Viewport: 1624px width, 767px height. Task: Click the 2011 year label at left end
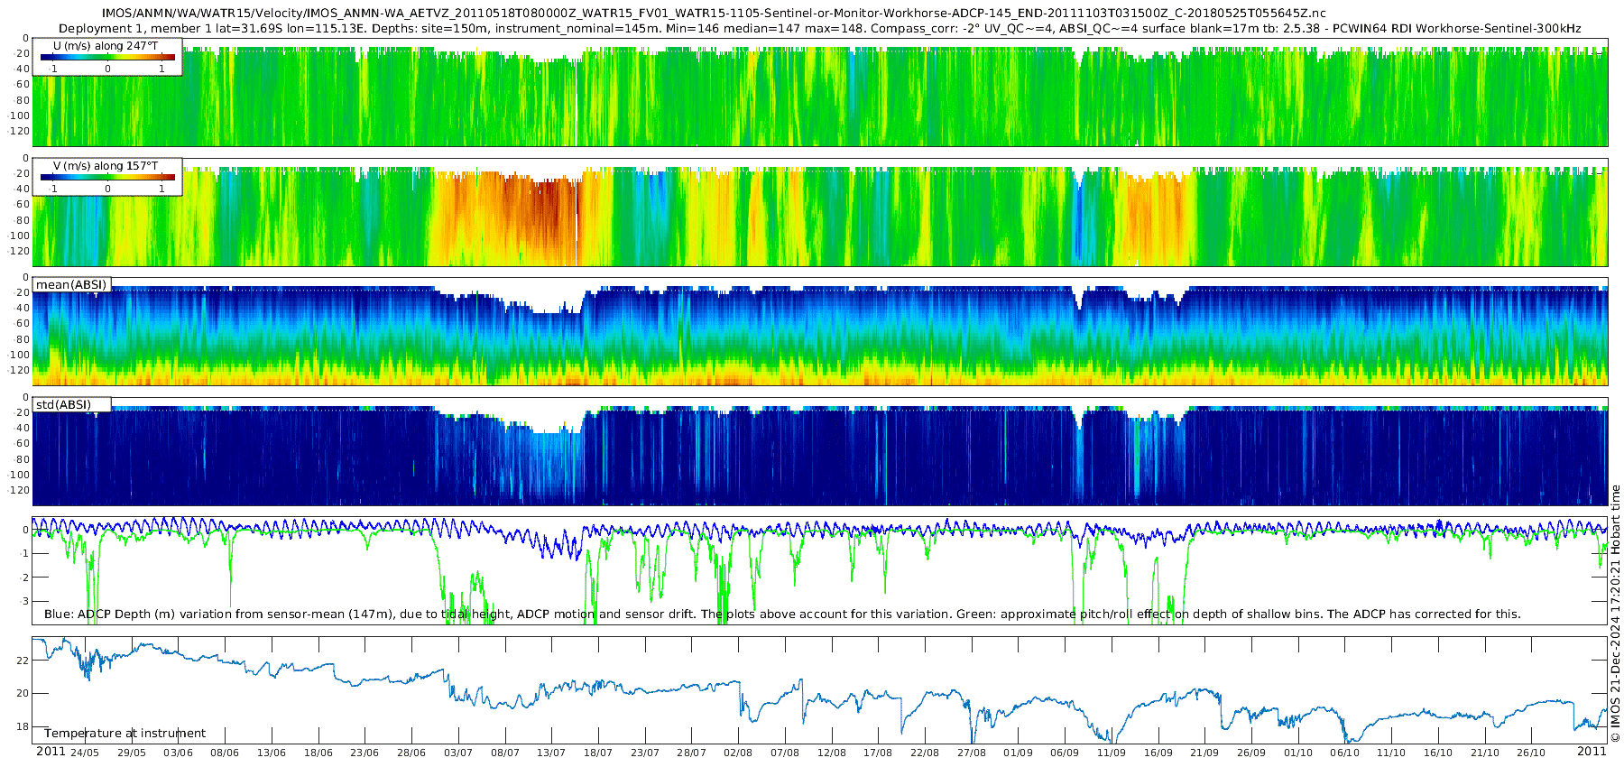point(51,752)
